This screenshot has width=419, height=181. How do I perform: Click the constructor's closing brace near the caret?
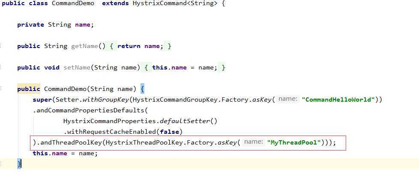pyautogui.click(x=19, y=163)
